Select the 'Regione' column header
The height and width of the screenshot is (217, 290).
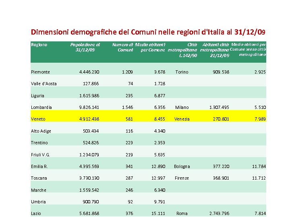[x=39, y=45]
